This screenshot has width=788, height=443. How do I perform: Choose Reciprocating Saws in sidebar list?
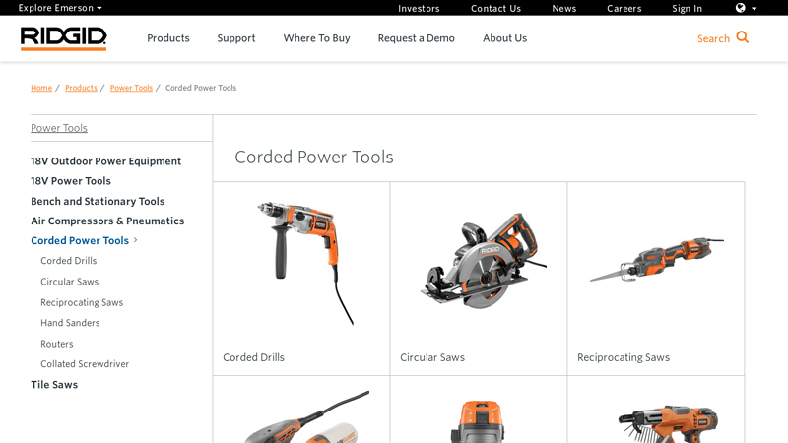pyautogui.click(x=82, y=302)
